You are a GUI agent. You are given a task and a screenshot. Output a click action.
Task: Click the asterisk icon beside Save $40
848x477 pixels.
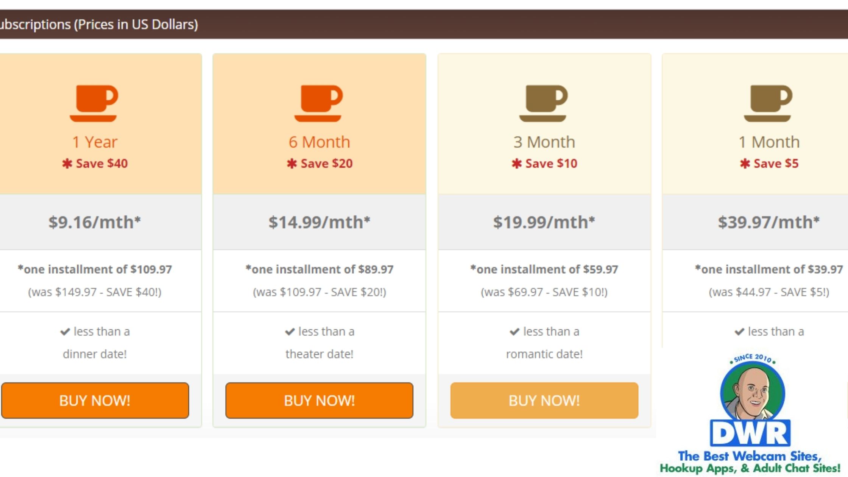pyautogui.click(x=67, y=164)
